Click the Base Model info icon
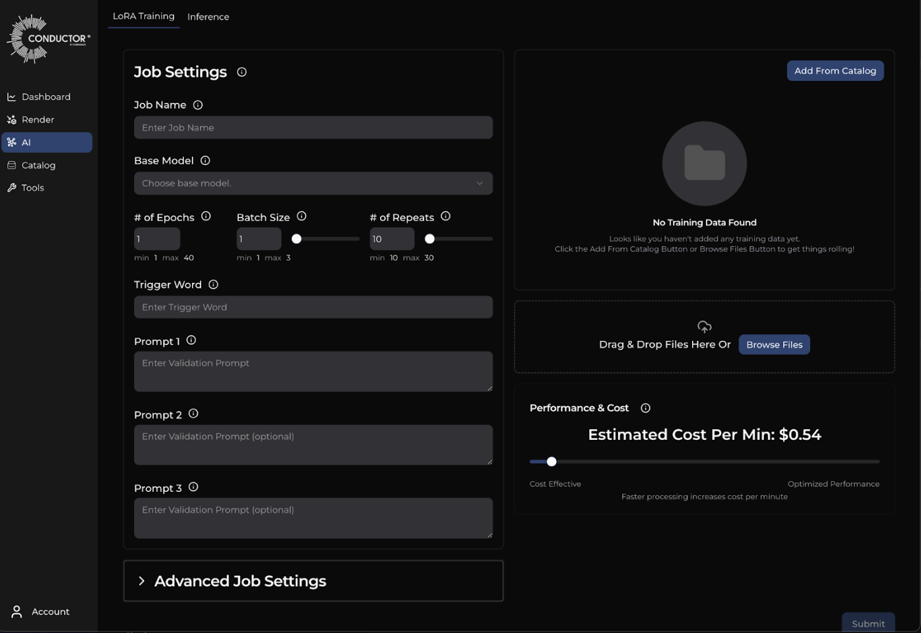Viewport: 921px width, 633px height. [205, 160]
